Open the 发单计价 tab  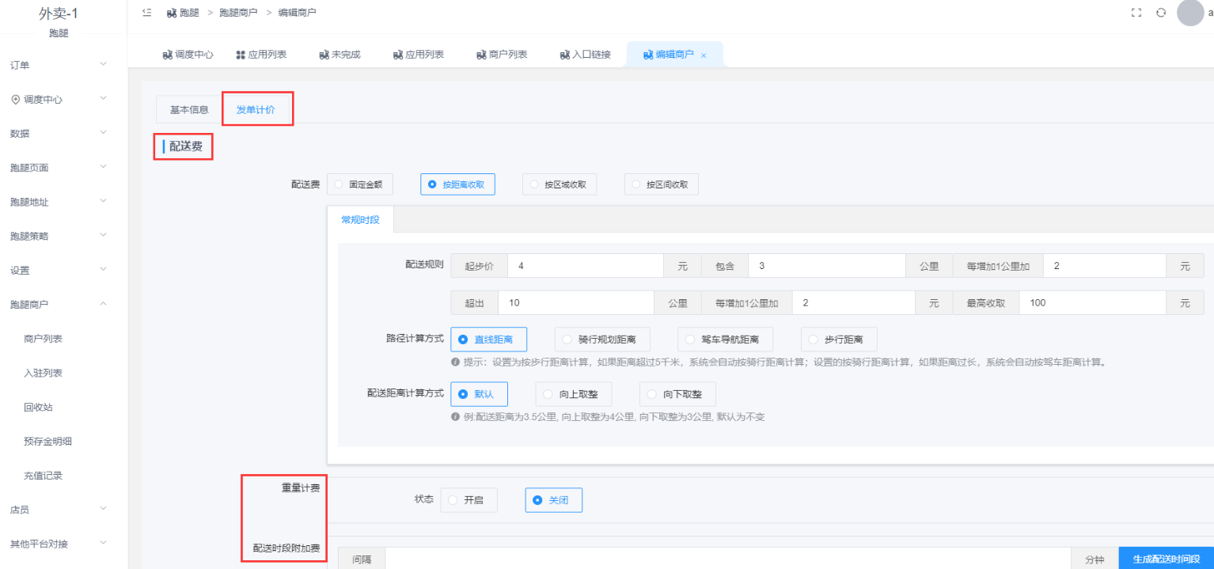point(256,109)
